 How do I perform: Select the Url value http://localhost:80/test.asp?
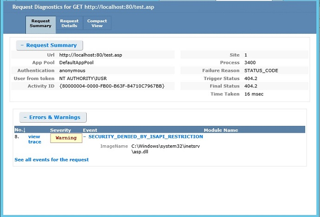point(90,55)
